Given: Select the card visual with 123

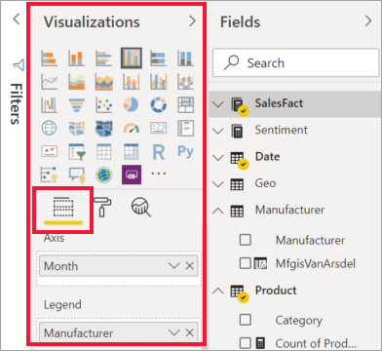Looking at the screenshot, I should (x=159, y=128).
